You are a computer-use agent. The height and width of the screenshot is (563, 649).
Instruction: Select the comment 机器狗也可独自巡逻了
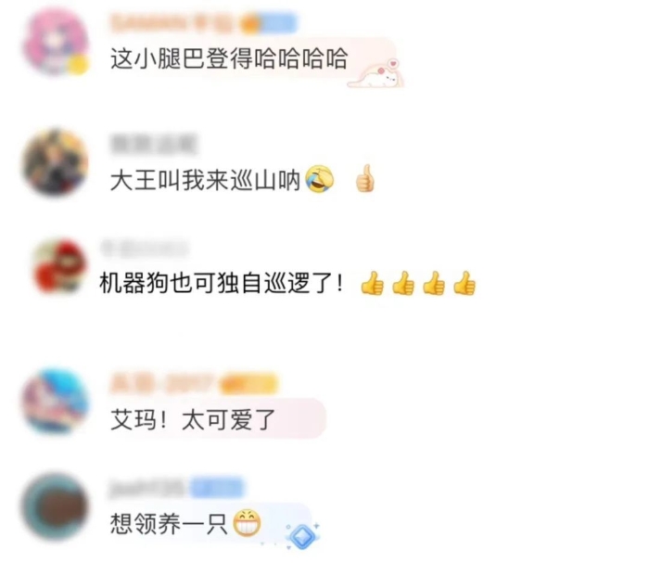click(x=222, y=283)
